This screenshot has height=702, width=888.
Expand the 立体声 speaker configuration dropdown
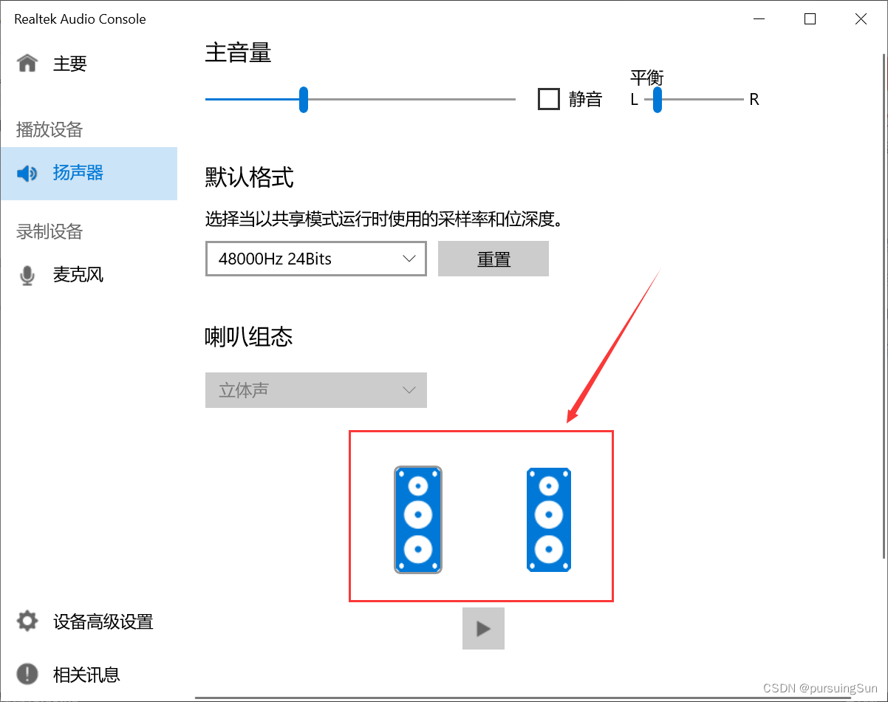(x=316, y=390)
